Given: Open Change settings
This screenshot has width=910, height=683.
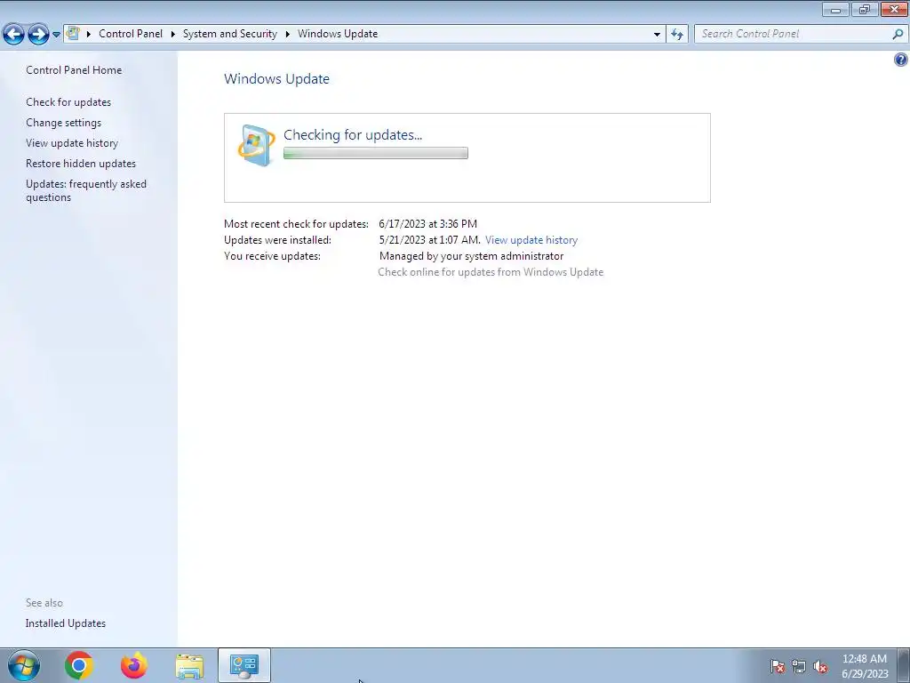Looking at the screenshot, I should (x=63, y=123).
